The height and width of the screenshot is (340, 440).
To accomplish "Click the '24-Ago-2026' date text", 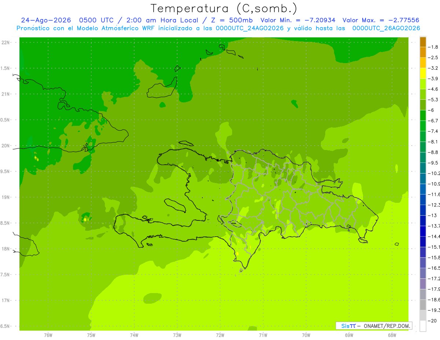I will pyautogui.click(x=46, y=20).
